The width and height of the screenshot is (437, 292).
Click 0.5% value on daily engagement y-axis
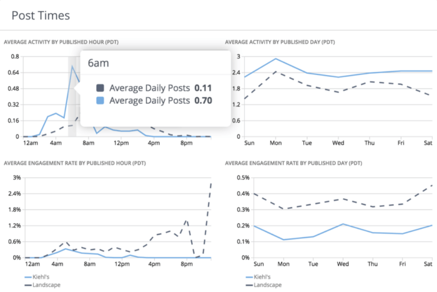pos(243,178)
